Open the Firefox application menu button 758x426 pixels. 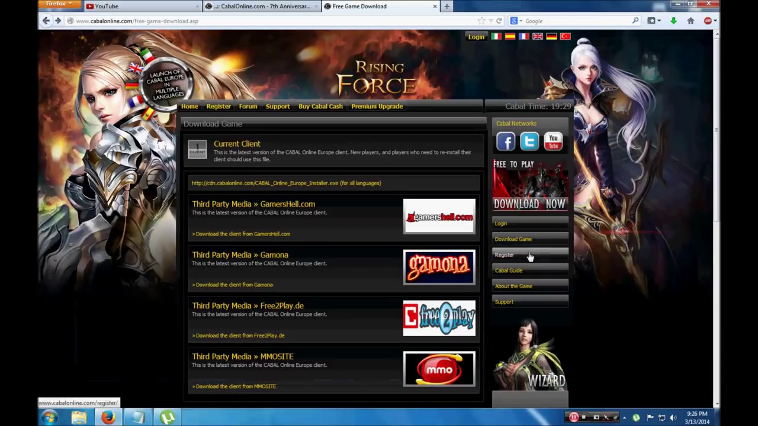coord(59,4)
